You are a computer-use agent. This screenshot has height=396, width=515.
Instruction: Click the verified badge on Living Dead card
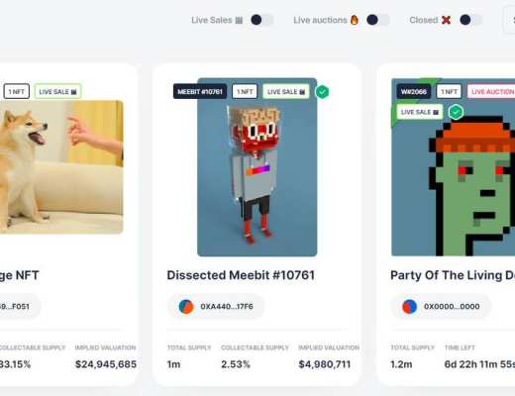click(456, 112)
